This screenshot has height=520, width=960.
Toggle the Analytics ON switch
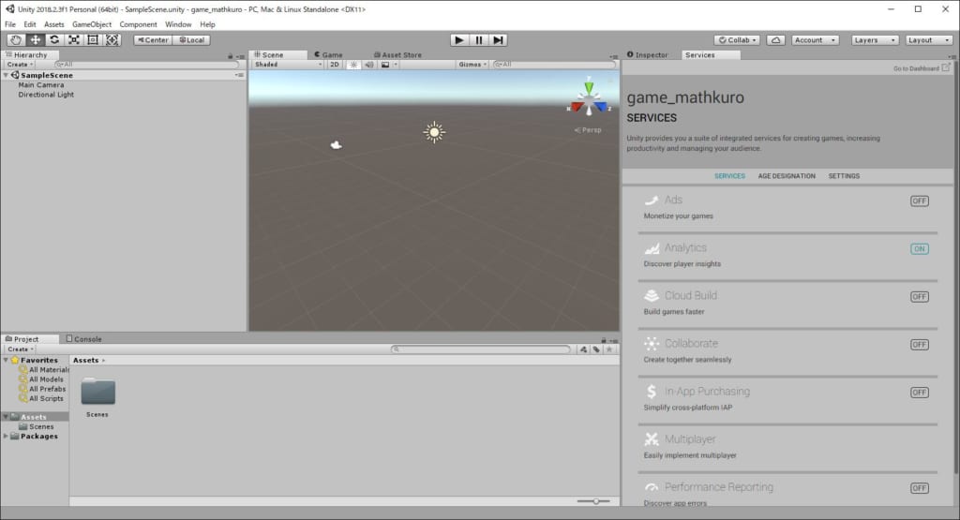point(919,248)
